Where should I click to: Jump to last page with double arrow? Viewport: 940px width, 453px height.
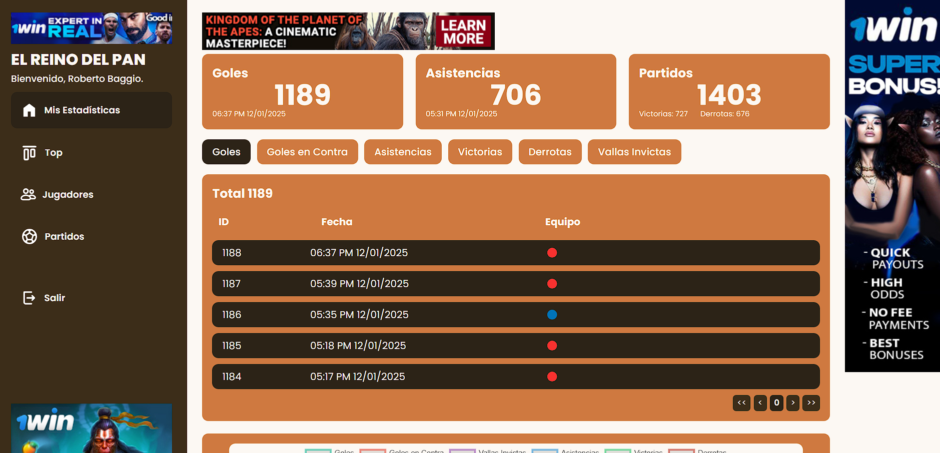811,403
